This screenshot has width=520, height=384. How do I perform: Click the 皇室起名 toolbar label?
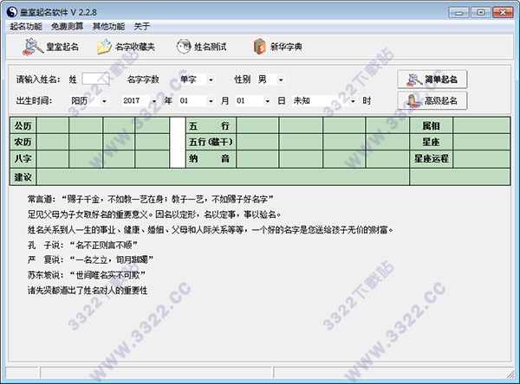click(62, 47)
